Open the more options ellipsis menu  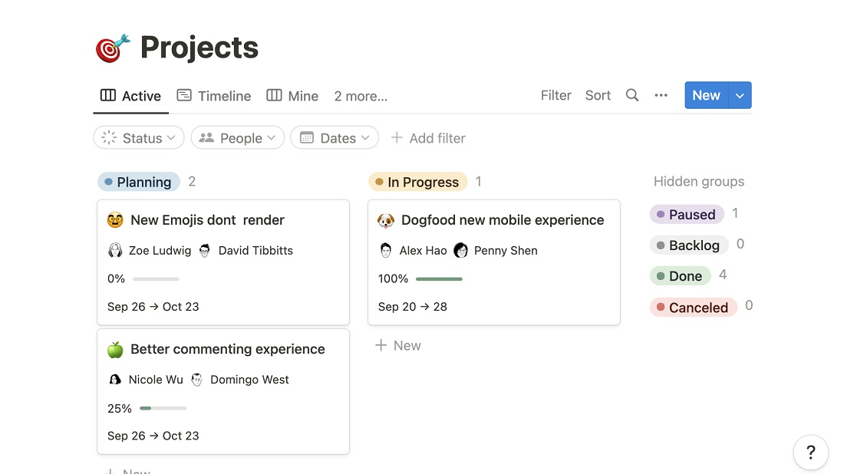click(661, 95)
